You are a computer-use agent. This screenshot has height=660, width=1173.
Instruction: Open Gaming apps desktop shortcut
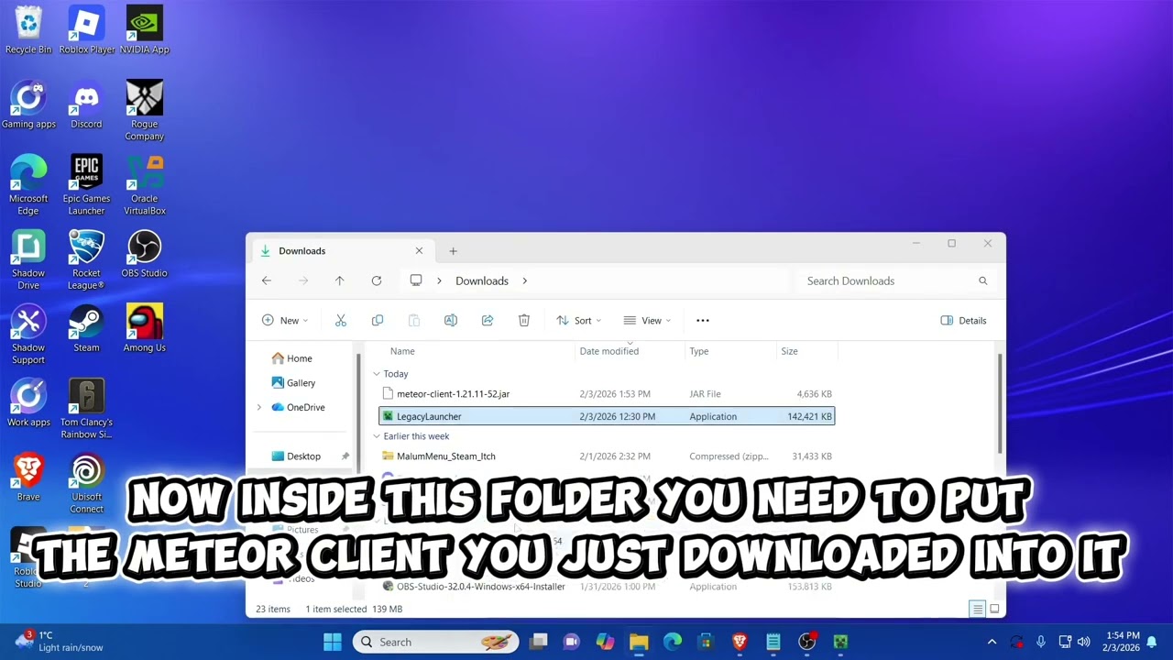click(x=28, y=105)
